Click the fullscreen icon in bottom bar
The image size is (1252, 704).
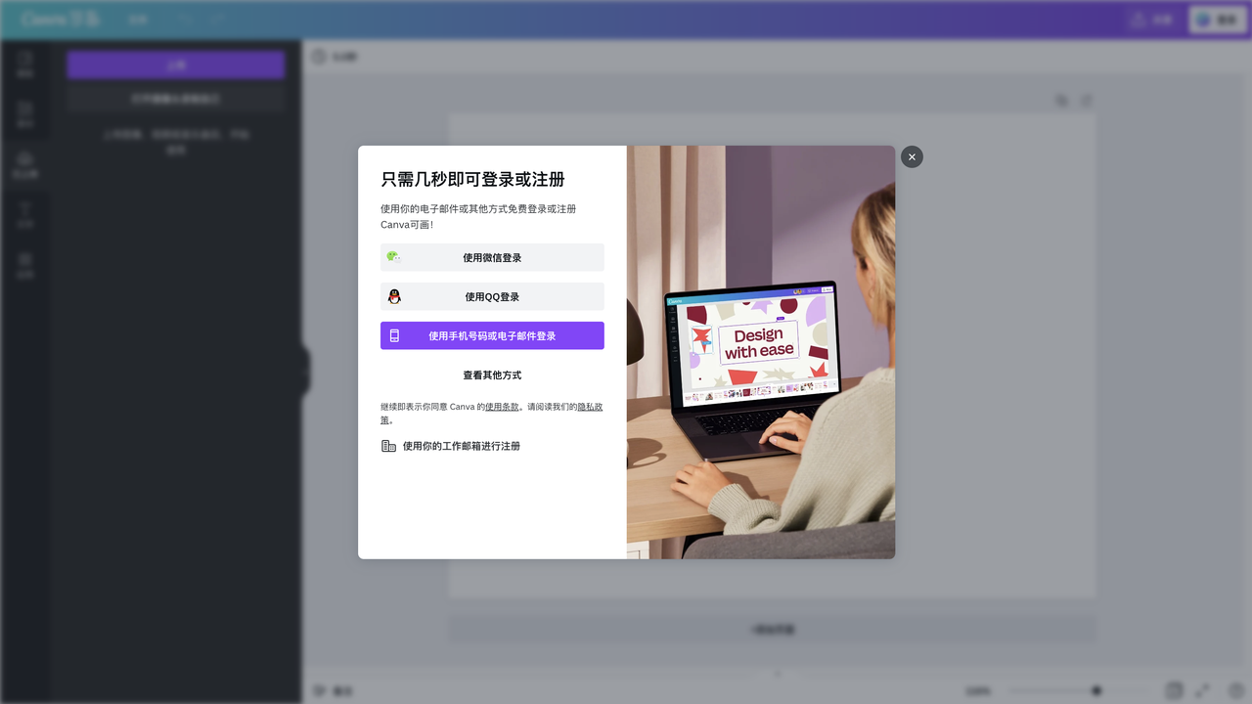pyautogui.click(x=1202, y=690)
